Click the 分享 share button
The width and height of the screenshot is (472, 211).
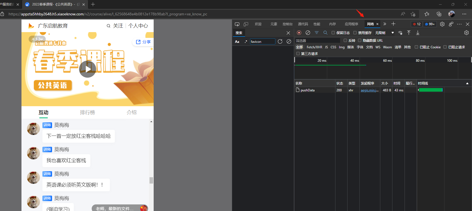[x=143, y=42]
